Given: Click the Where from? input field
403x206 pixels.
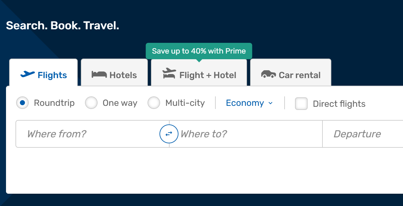Looking at the screenshot, I should tap(88, 134).
